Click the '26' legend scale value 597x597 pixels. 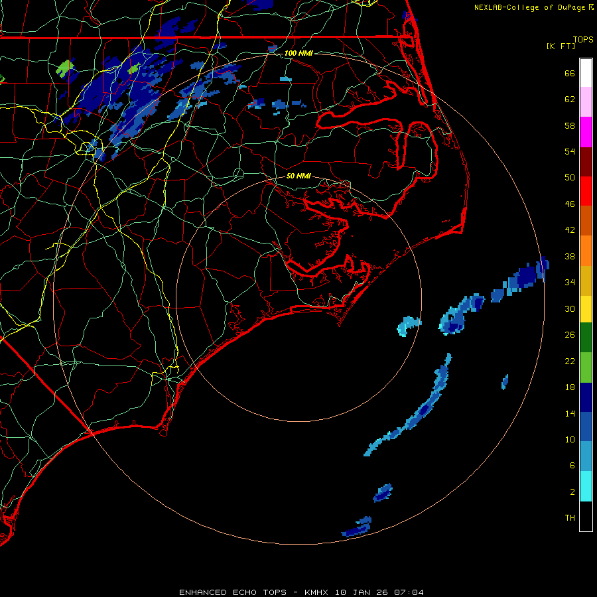point(570,335)
